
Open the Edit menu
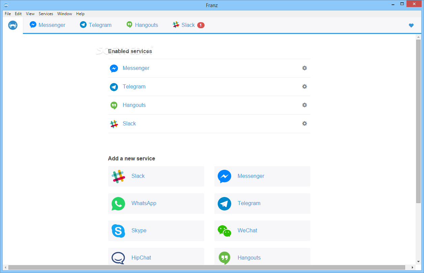[x=18, y=14]
